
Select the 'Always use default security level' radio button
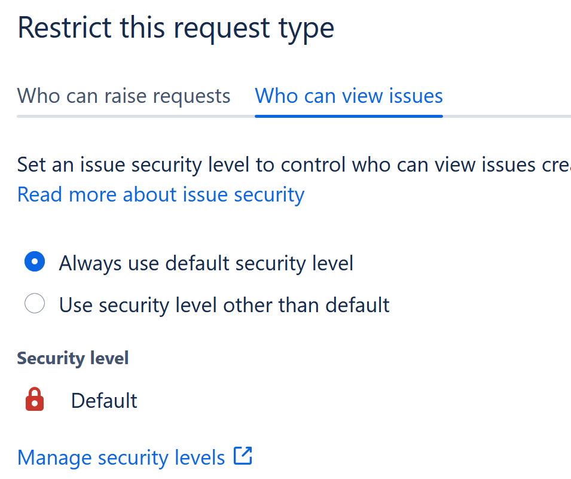35,263
